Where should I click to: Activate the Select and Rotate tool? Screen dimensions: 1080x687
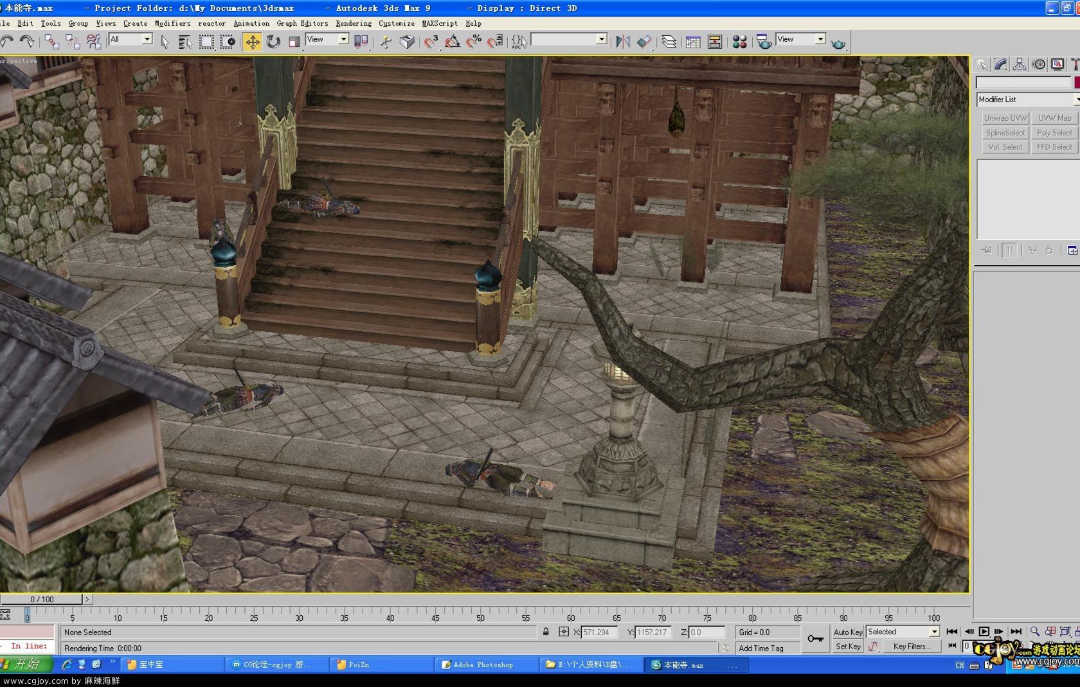coord(274,42)
